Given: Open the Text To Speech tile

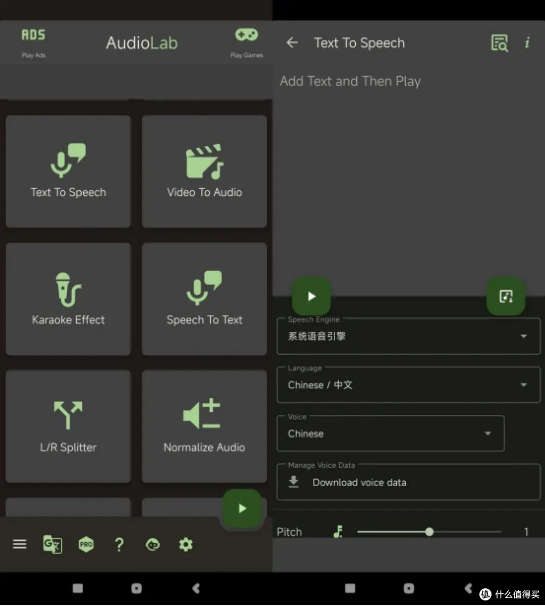Looking at the screenshot, I should click(x=69, y=172).
